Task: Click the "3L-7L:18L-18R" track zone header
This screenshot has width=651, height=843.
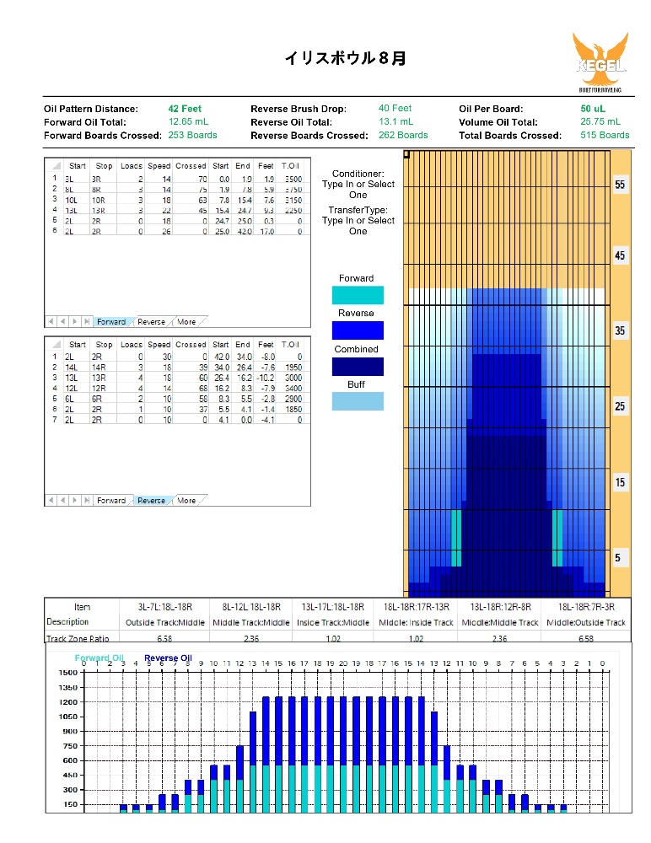Action: pyautogui.click(x=165, y=607)
